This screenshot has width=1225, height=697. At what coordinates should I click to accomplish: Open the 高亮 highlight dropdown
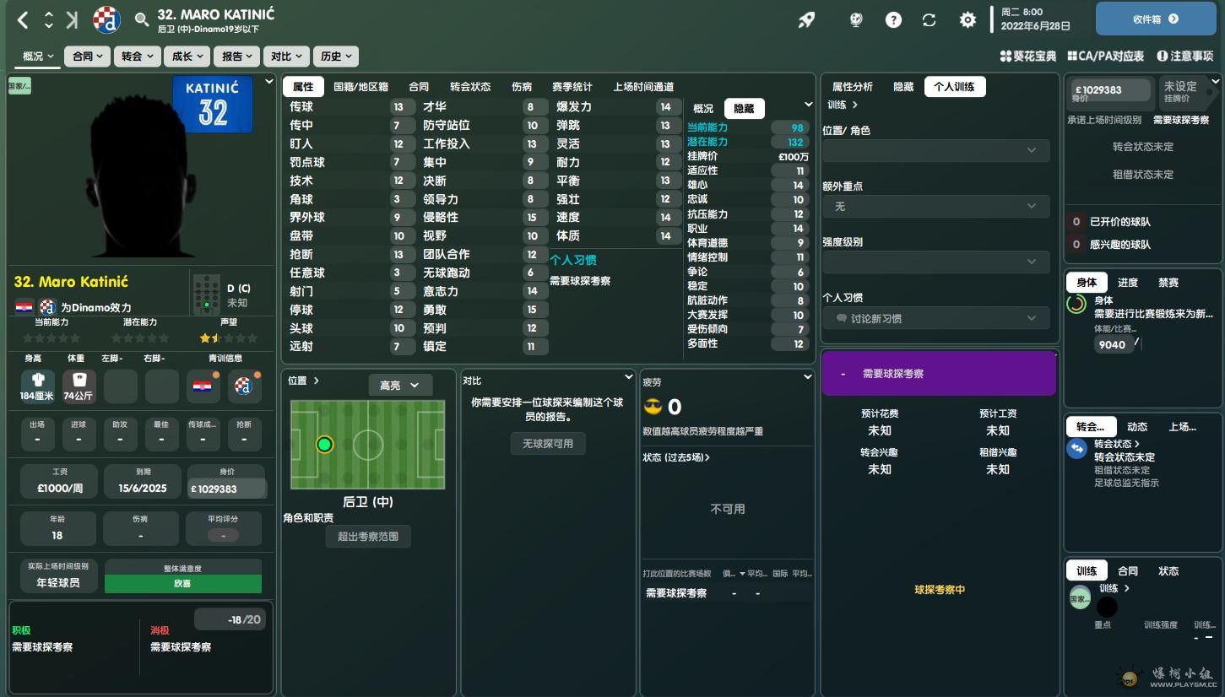400,385
